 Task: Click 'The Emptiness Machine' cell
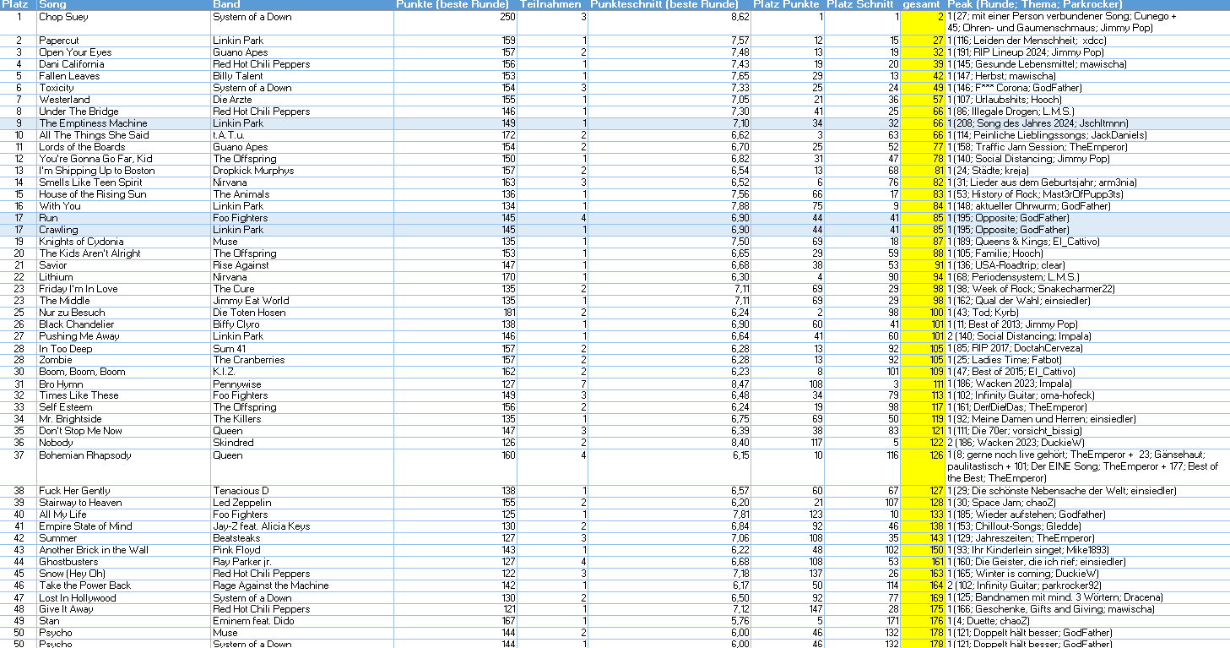click(x=123, y=123)
